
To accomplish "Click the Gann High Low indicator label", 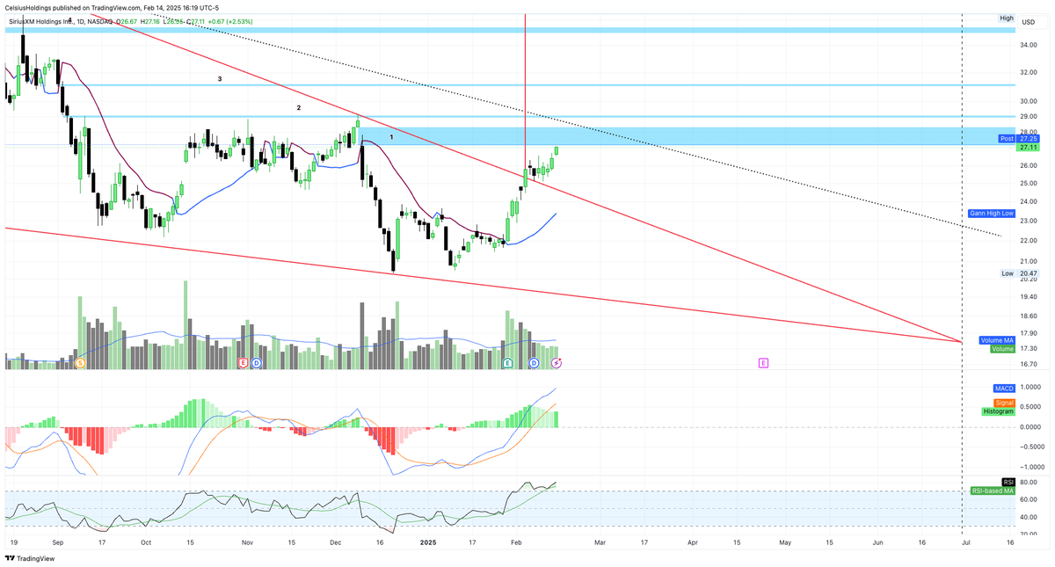I will point(991,213).
